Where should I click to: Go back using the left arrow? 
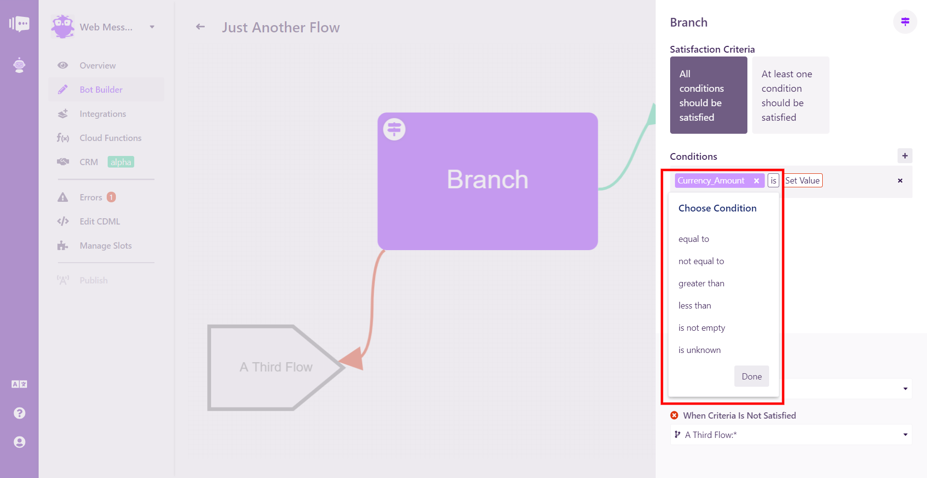click(x=200, y=27)
